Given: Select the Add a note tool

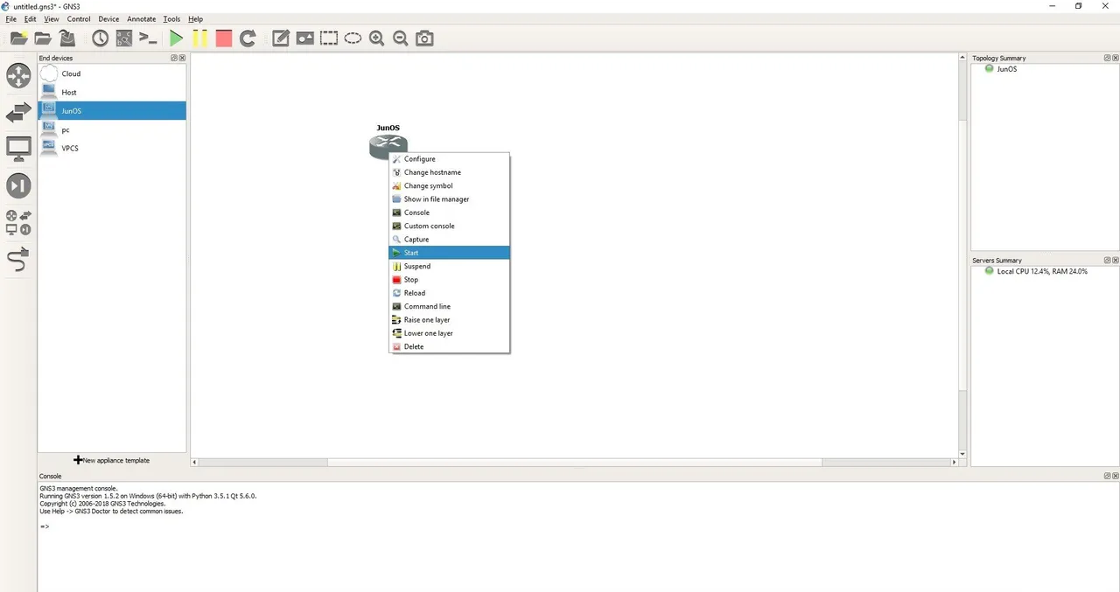Looking at the screenshot, I should tap(281, 38).
